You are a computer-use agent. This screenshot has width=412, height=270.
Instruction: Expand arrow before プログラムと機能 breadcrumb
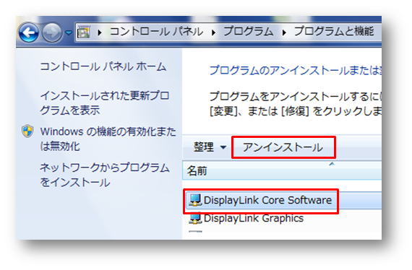pyautogui.click(x=284, y=32)
